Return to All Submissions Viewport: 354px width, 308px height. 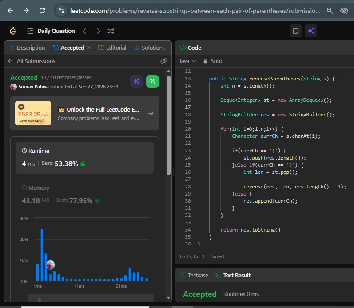[x=32, y=61]
